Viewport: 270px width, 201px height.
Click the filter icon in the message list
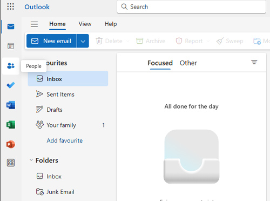pos(254,62)
